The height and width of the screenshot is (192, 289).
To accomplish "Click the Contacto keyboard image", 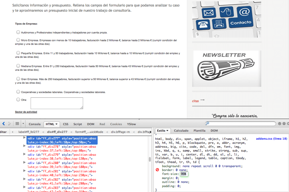I will [226, 19].
